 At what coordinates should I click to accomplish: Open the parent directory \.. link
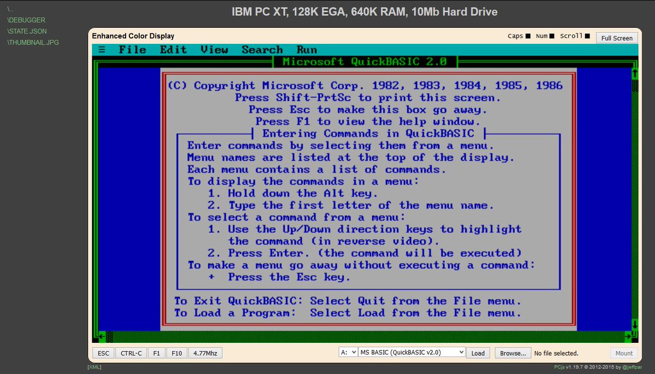[10, 9]
